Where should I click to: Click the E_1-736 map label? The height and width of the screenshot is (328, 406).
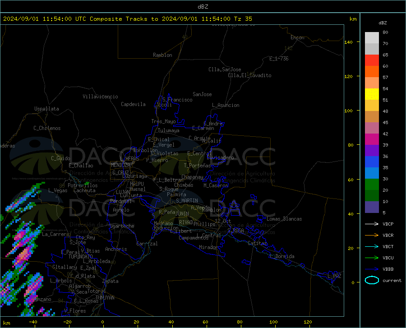(279, 59)
